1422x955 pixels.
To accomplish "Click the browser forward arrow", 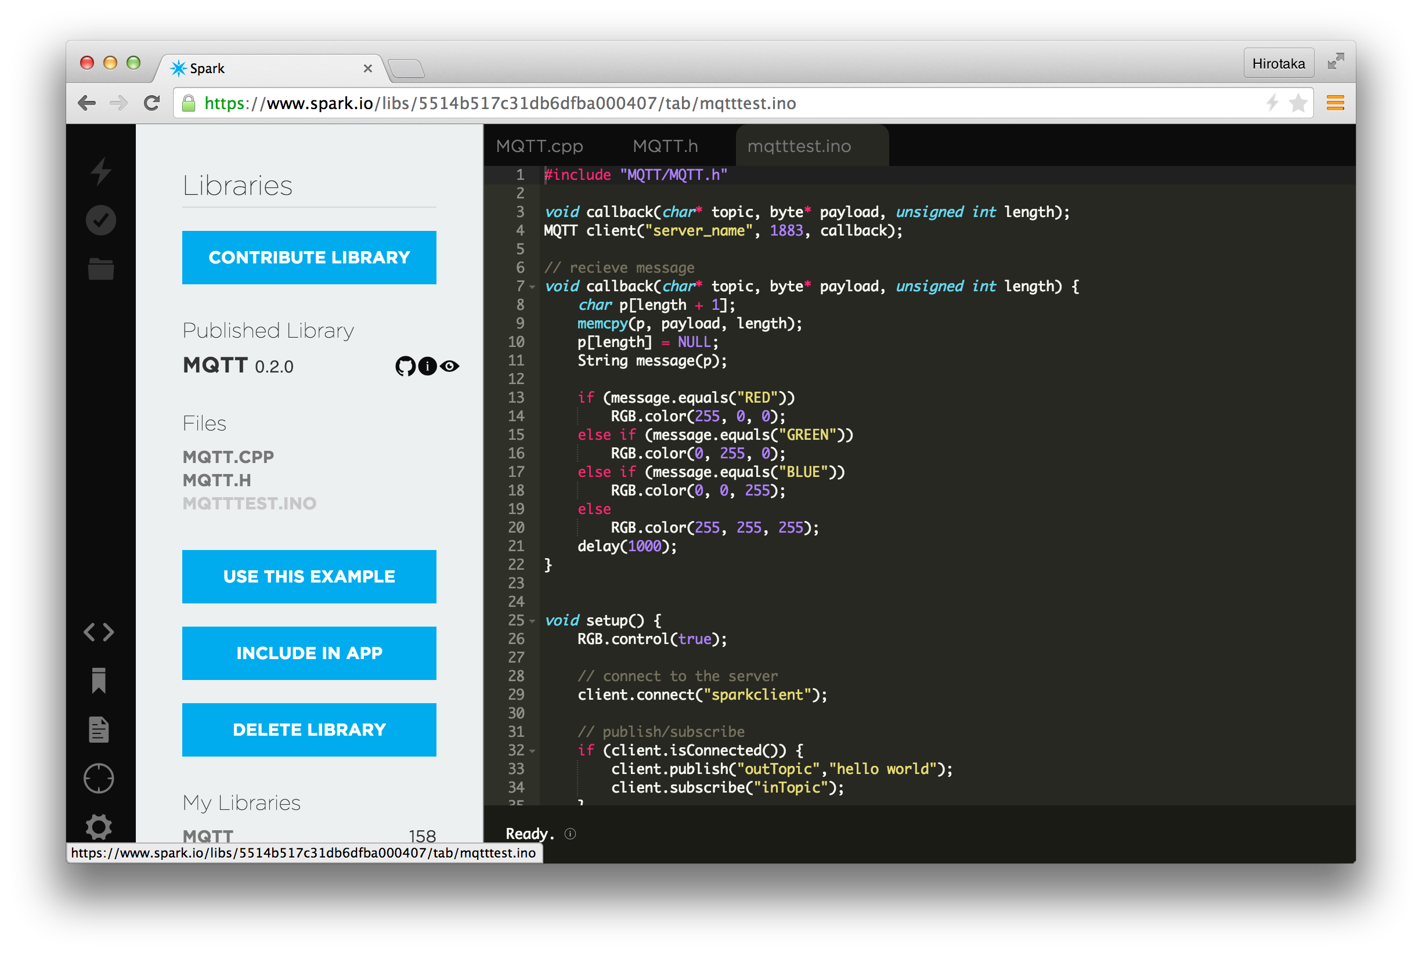I will [x=119, y=103].
